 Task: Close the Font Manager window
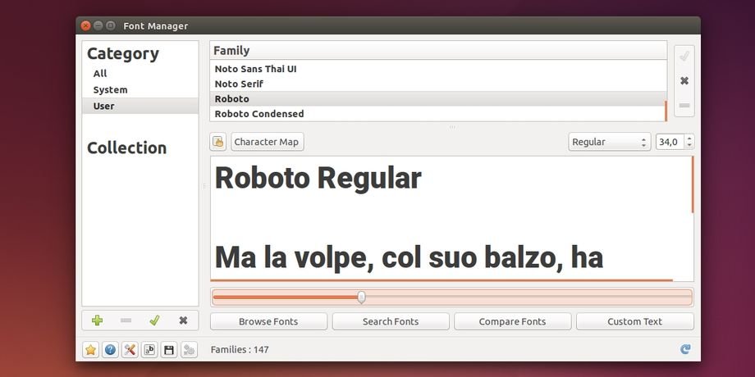(85, 26)
